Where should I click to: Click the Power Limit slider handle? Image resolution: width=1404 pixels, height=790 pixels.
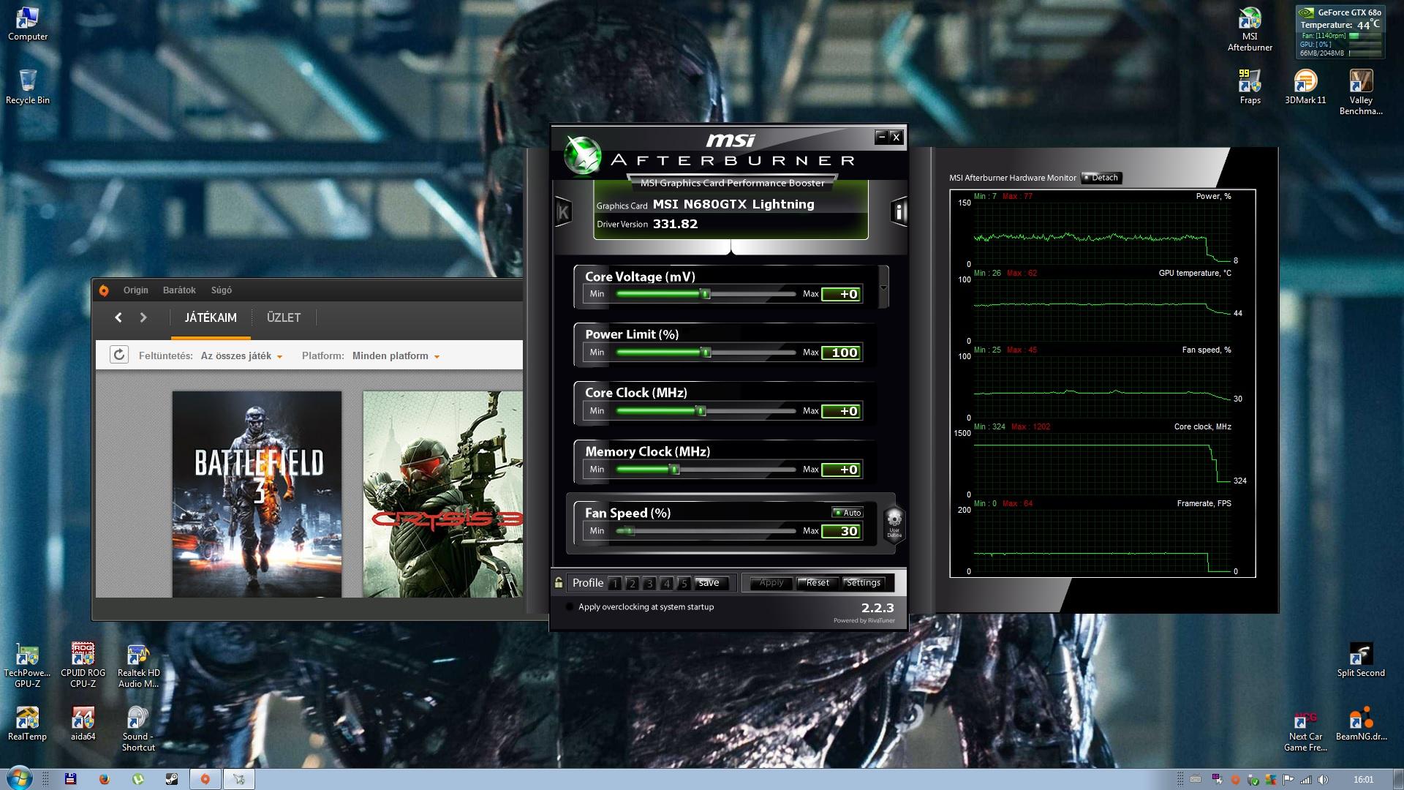pyautogui.click(x=706, y=353)
